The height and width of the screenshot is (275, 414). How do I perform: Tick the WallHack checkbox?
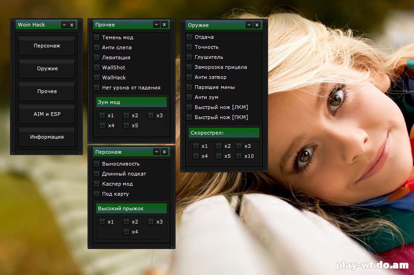97,78
